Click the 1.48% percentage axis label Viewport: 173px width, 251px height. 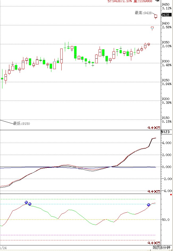(167, 65)
